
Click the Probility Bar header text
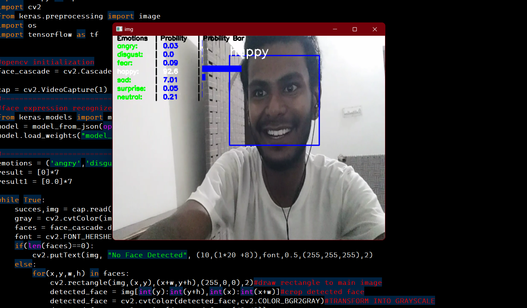point(224,38)
